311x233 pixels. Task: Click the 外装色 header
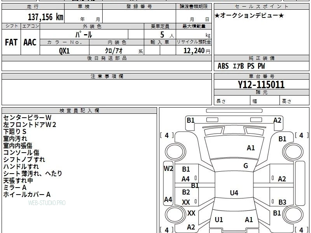[x=92, y=26]
